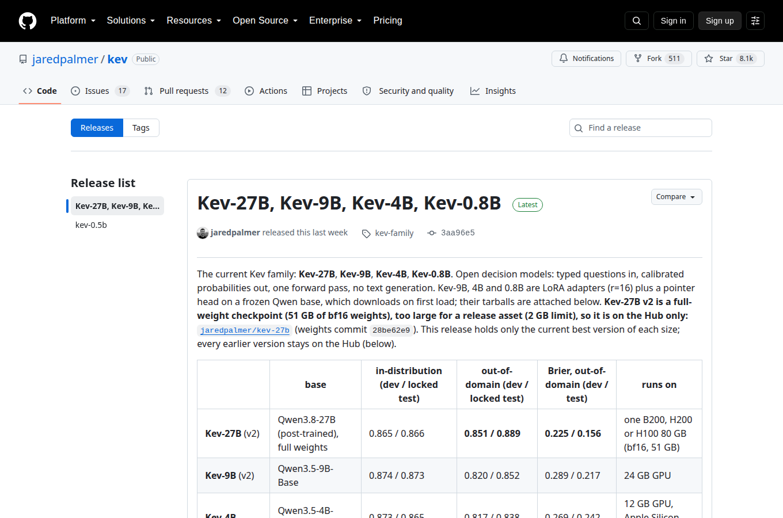Open the GitHub homepage logo
Image resolution: width=783 pixels, height=518 pixels.
click(x=28, y=21)
